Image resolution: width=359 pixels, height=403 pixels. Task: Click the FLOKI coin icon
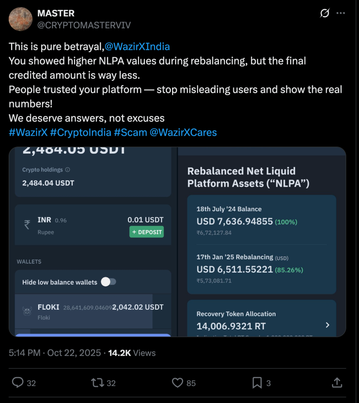coord(27,311)
